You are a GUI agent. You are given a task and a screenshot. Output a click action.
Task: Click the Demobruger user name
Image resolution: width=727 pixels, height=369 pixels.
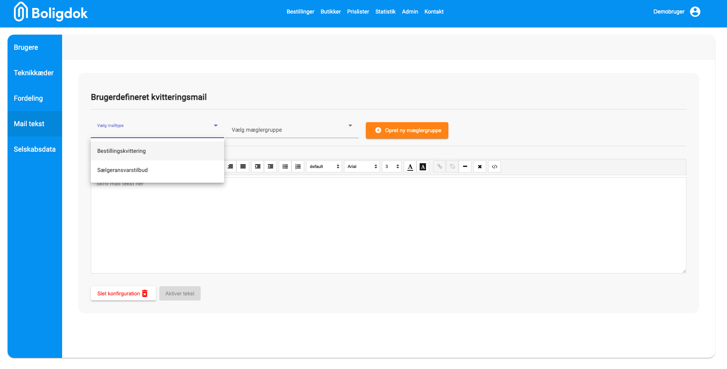pyautogui.click(x=668, y=12)
